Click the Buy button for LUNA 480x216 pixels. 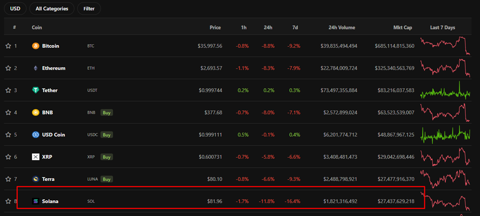pos(106,179)
